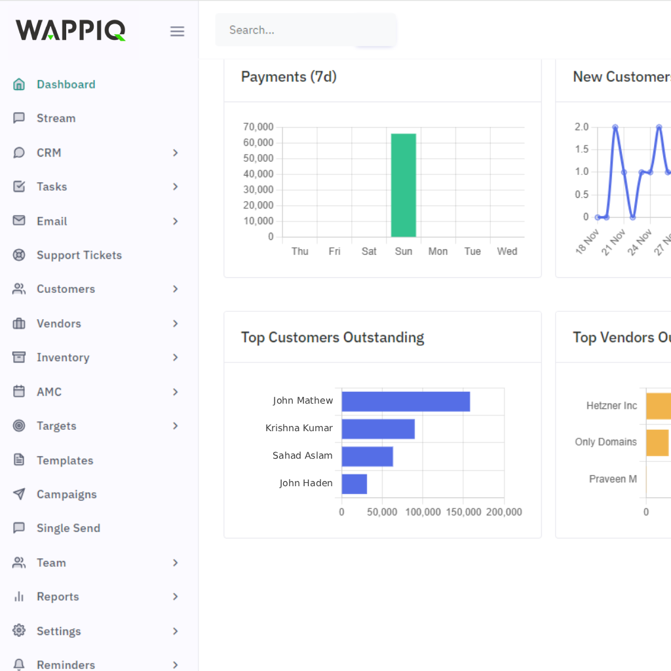Click the Inventory box icon

click(x=19, y=357)
